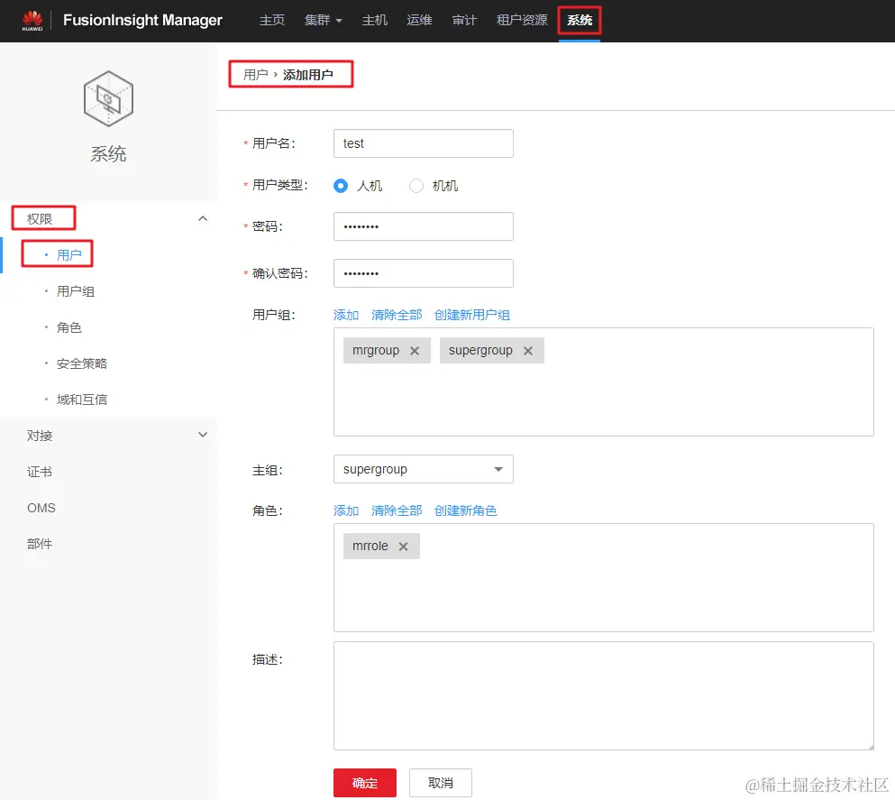Click 清除全部 link for user groups
Screen dimensions: 895x800
tap(397, 315)
